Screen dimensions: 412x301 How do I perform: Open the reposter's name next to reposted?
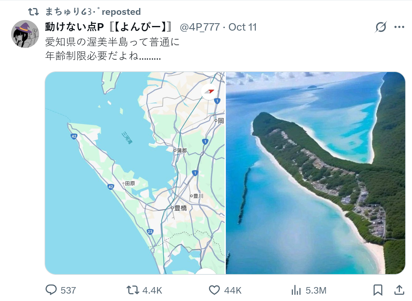click(x=72, y=12)
